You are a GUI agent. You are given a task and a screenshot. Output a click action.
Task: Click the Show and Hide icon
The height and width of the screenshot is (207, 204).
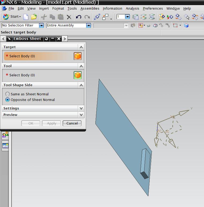170,17
